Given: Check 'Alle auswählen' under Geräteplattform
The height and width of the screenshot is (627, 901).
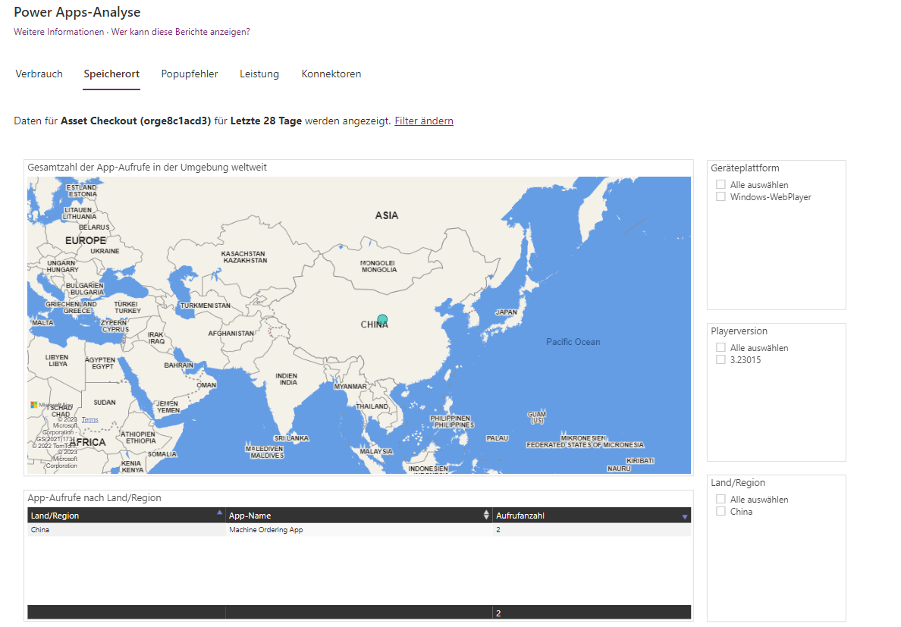Looking at the screenshot, I should point(720,184).
